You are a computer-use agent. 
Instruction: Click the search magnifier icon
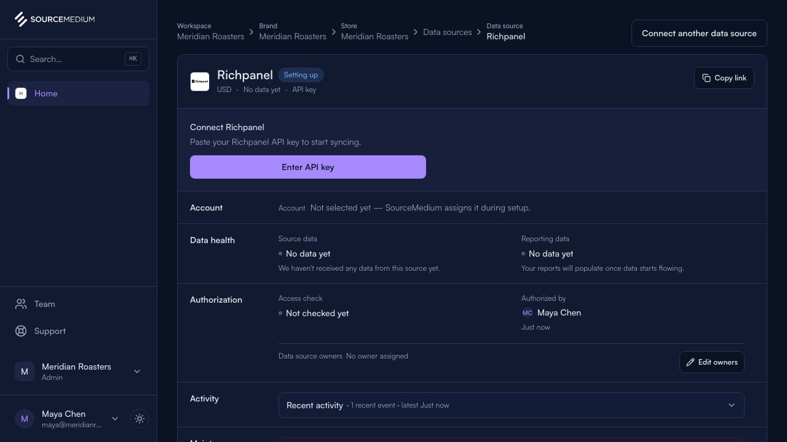coord(20,59)
